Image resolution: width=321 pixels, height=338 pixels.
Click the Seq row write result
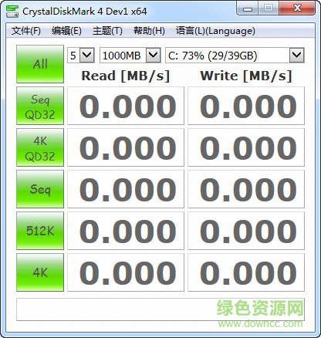(x=246, y=189)
